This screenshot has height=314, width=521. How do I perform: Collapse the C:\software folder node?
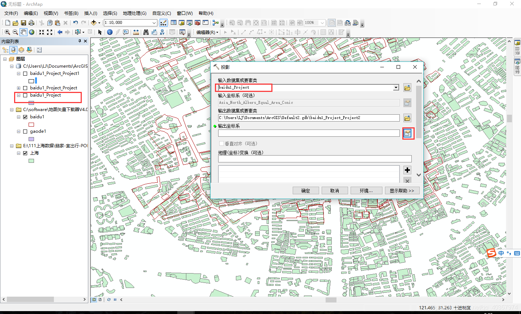(x=12, y=110)
